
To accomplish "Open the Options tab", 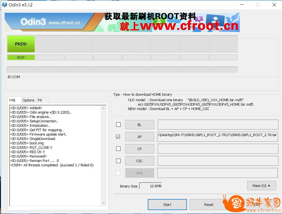I will click(28, 100).
